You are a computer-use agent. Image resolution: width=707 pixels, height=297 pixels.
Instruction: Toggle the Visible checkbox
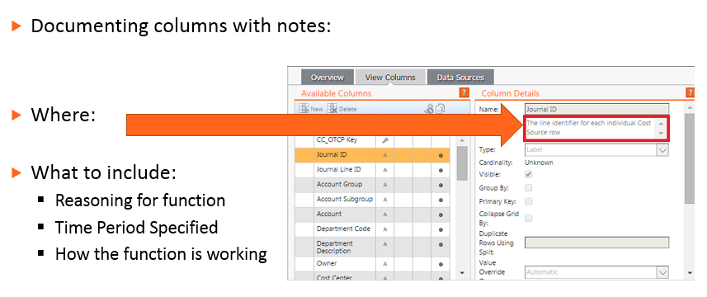(x=529, y=174)
